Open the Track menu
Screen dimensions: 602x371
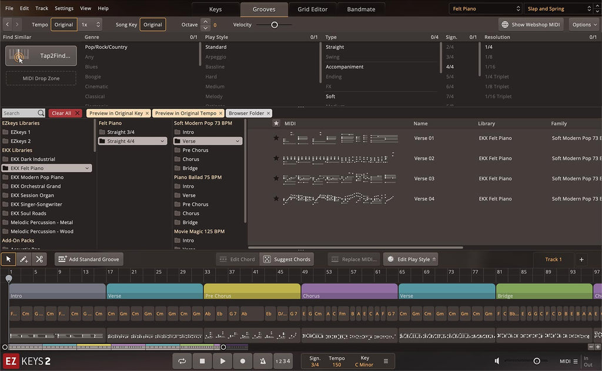(42, 8)
